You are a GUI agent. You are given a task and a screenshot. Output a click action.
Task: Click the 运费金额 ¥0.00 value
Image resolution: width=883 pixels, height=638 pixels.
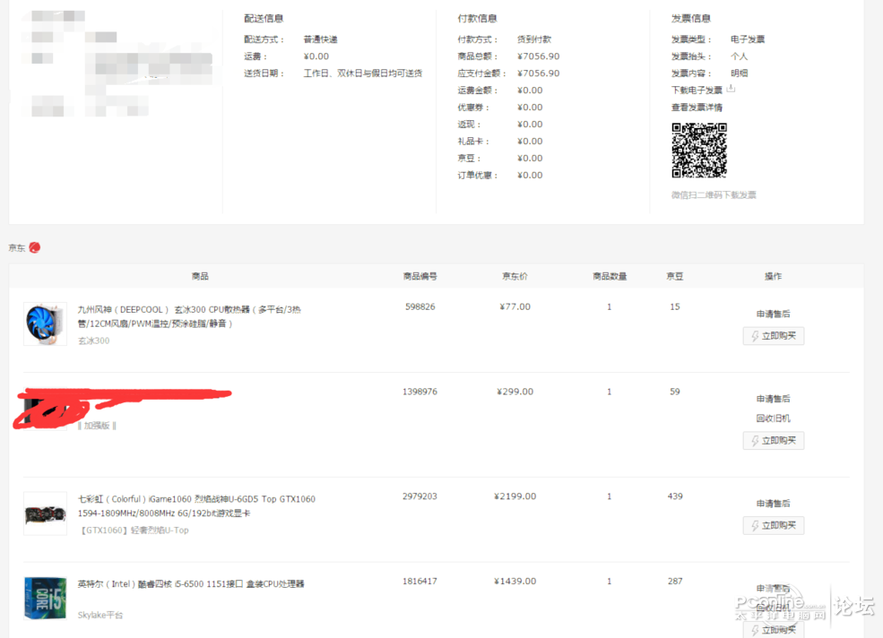530,91
